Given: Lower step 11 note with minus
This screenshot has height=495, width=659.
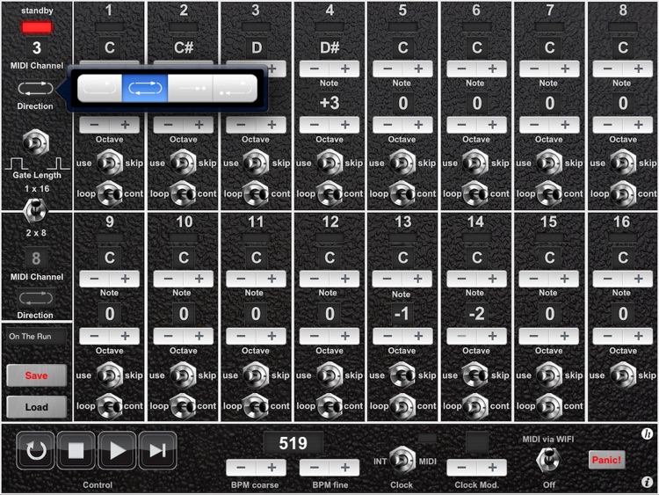Looking at the screenshot, I should (x=241, y=279).
